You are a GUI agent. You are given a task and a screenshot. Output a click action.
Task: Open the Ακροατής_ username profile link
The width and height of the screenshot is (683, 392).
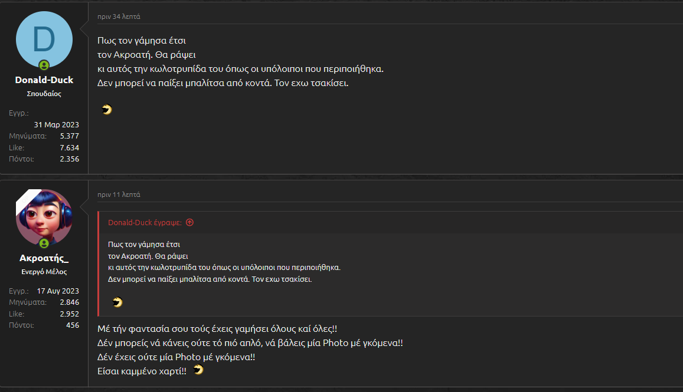(44, 258)
